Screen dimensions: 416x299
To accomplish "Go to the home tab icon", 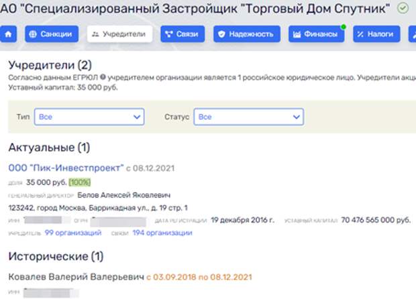I will pyautogui.click(x=8, y=34).
